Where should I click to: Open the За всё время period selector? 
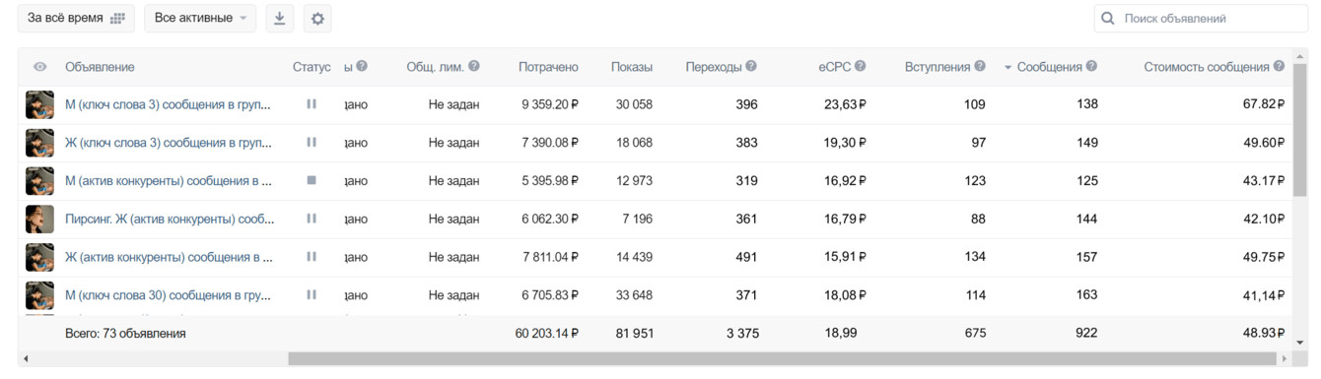pyautogui.click(x=76, y=18)
